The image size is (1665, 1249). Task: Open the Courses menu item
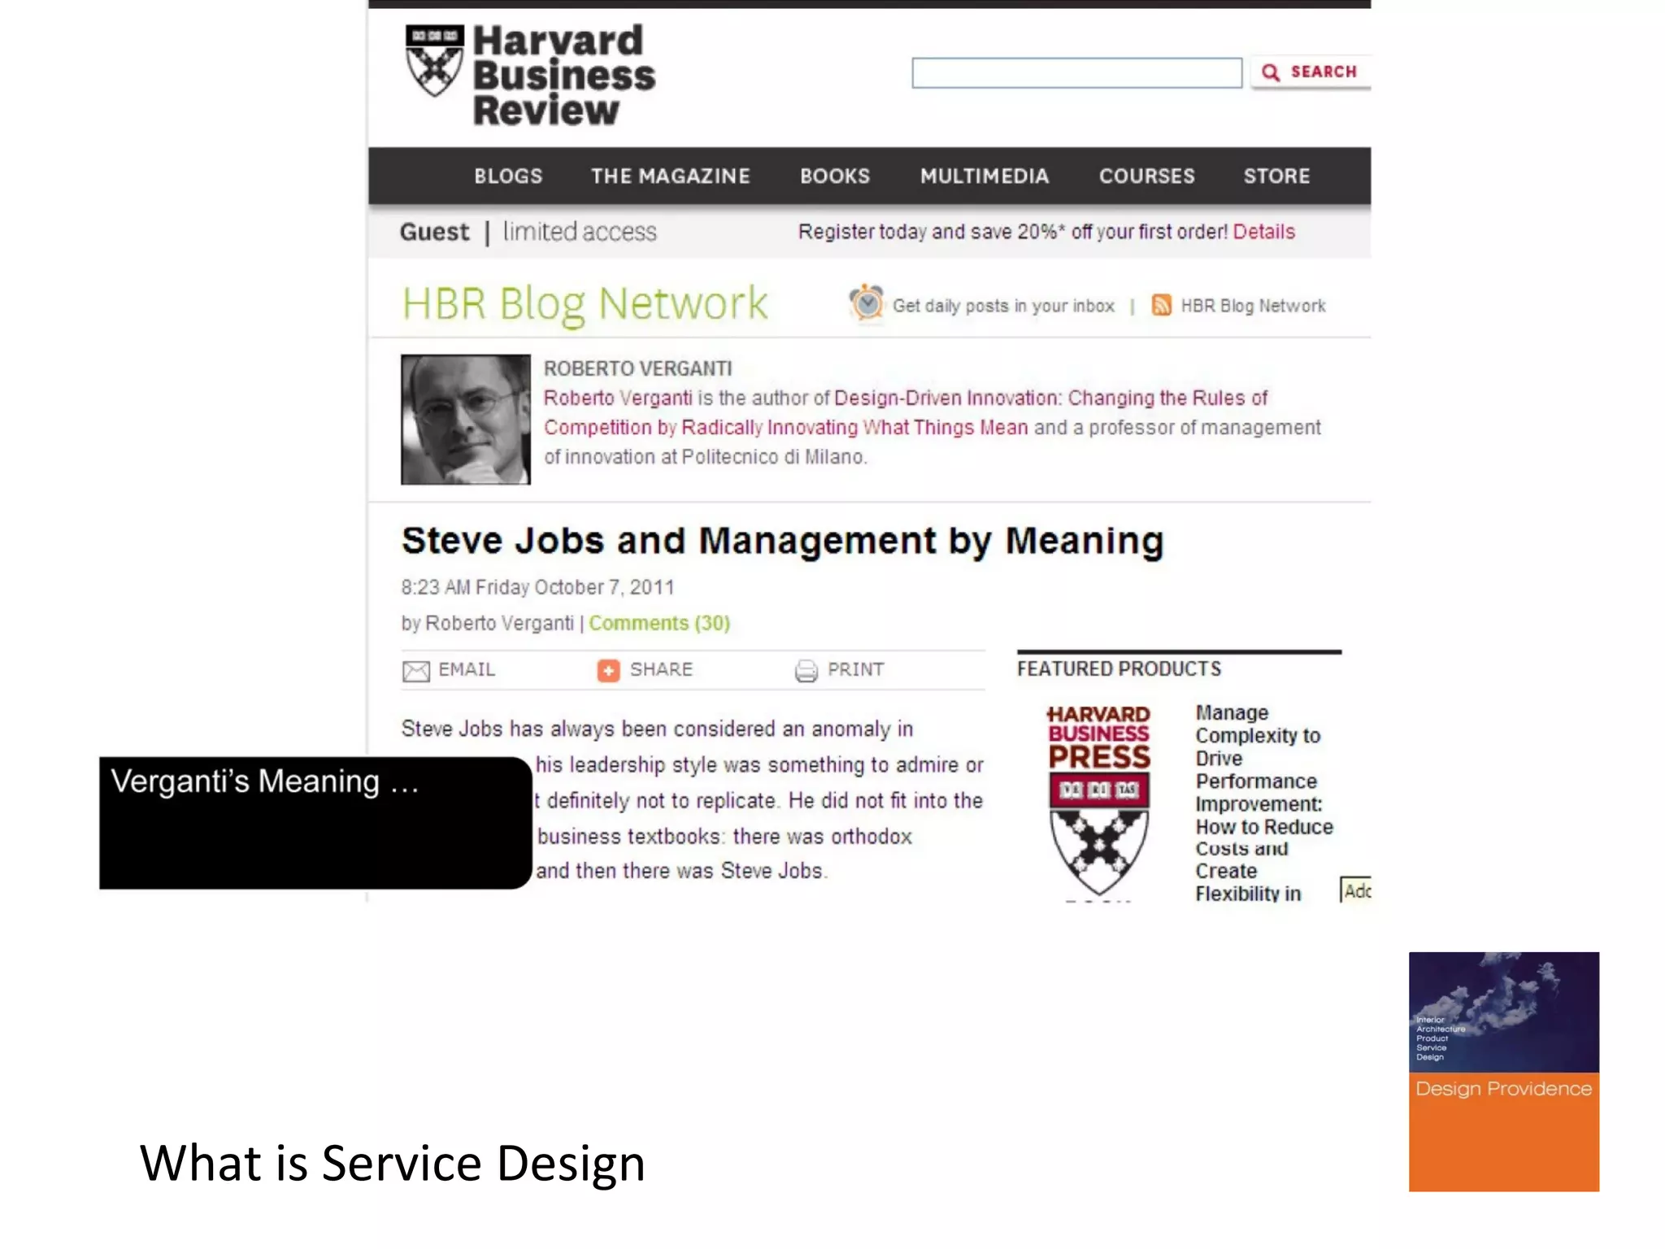[x=1147, y=176]
